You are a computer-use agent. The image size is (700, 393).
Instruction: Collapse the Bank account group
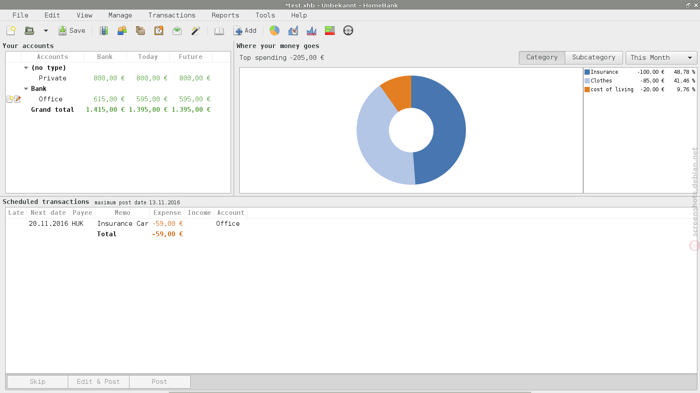click(x=26, y=89)
